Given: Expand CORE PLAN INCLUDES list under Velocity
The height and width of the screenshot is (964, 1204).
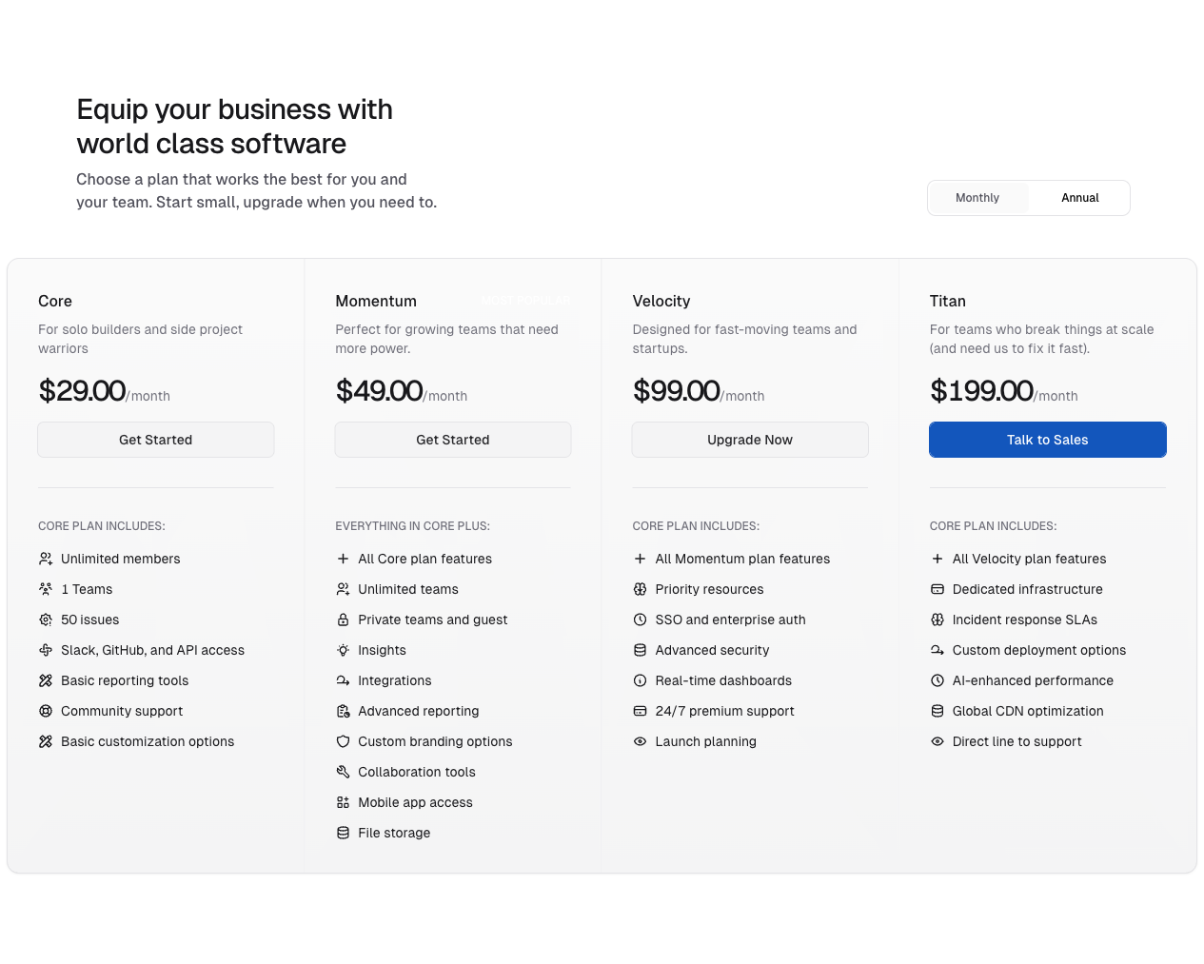Looking at the screenshot, I should click(x=695, y=525).
